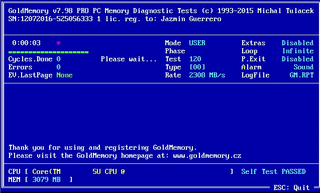320x193 pixels.
Task: Click the Rate value 2308 MB/s
Action: [207, 75]
